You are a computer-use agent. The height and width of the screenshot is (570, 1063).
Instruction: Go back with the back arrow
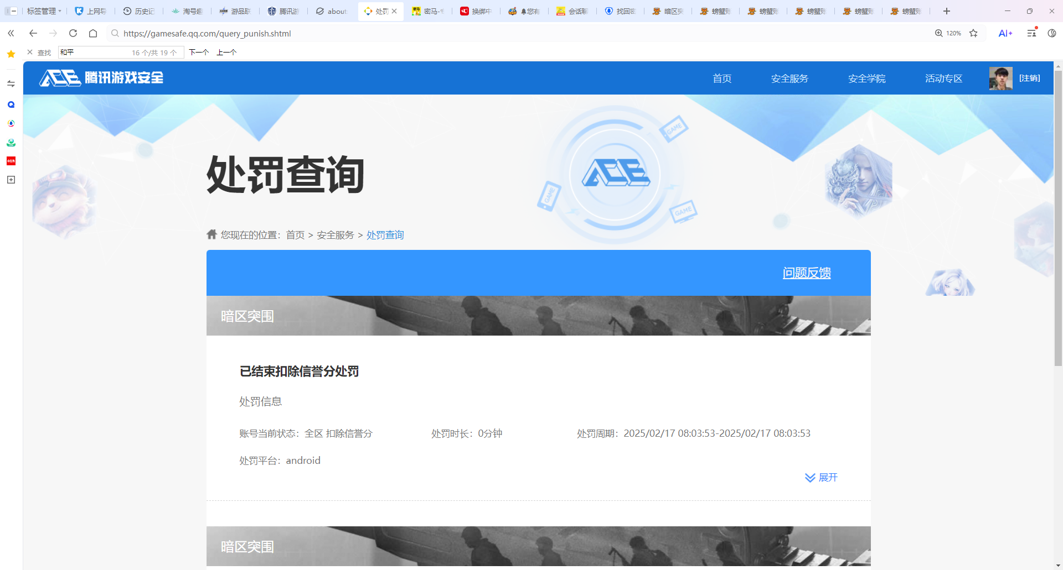(33, 33)
